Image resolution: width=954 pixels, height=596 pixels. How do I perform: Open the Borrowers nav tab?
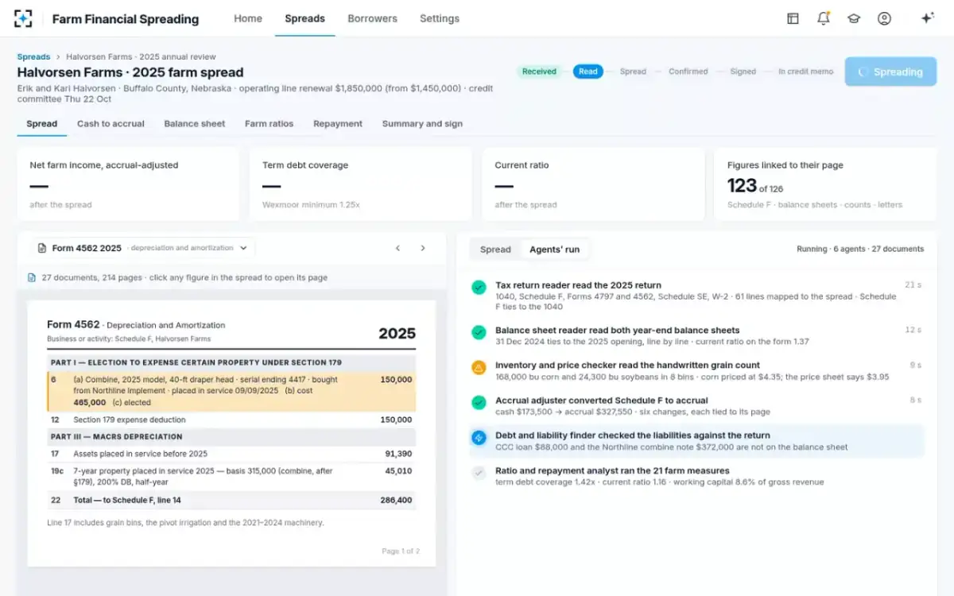click(x=372, y=18)
